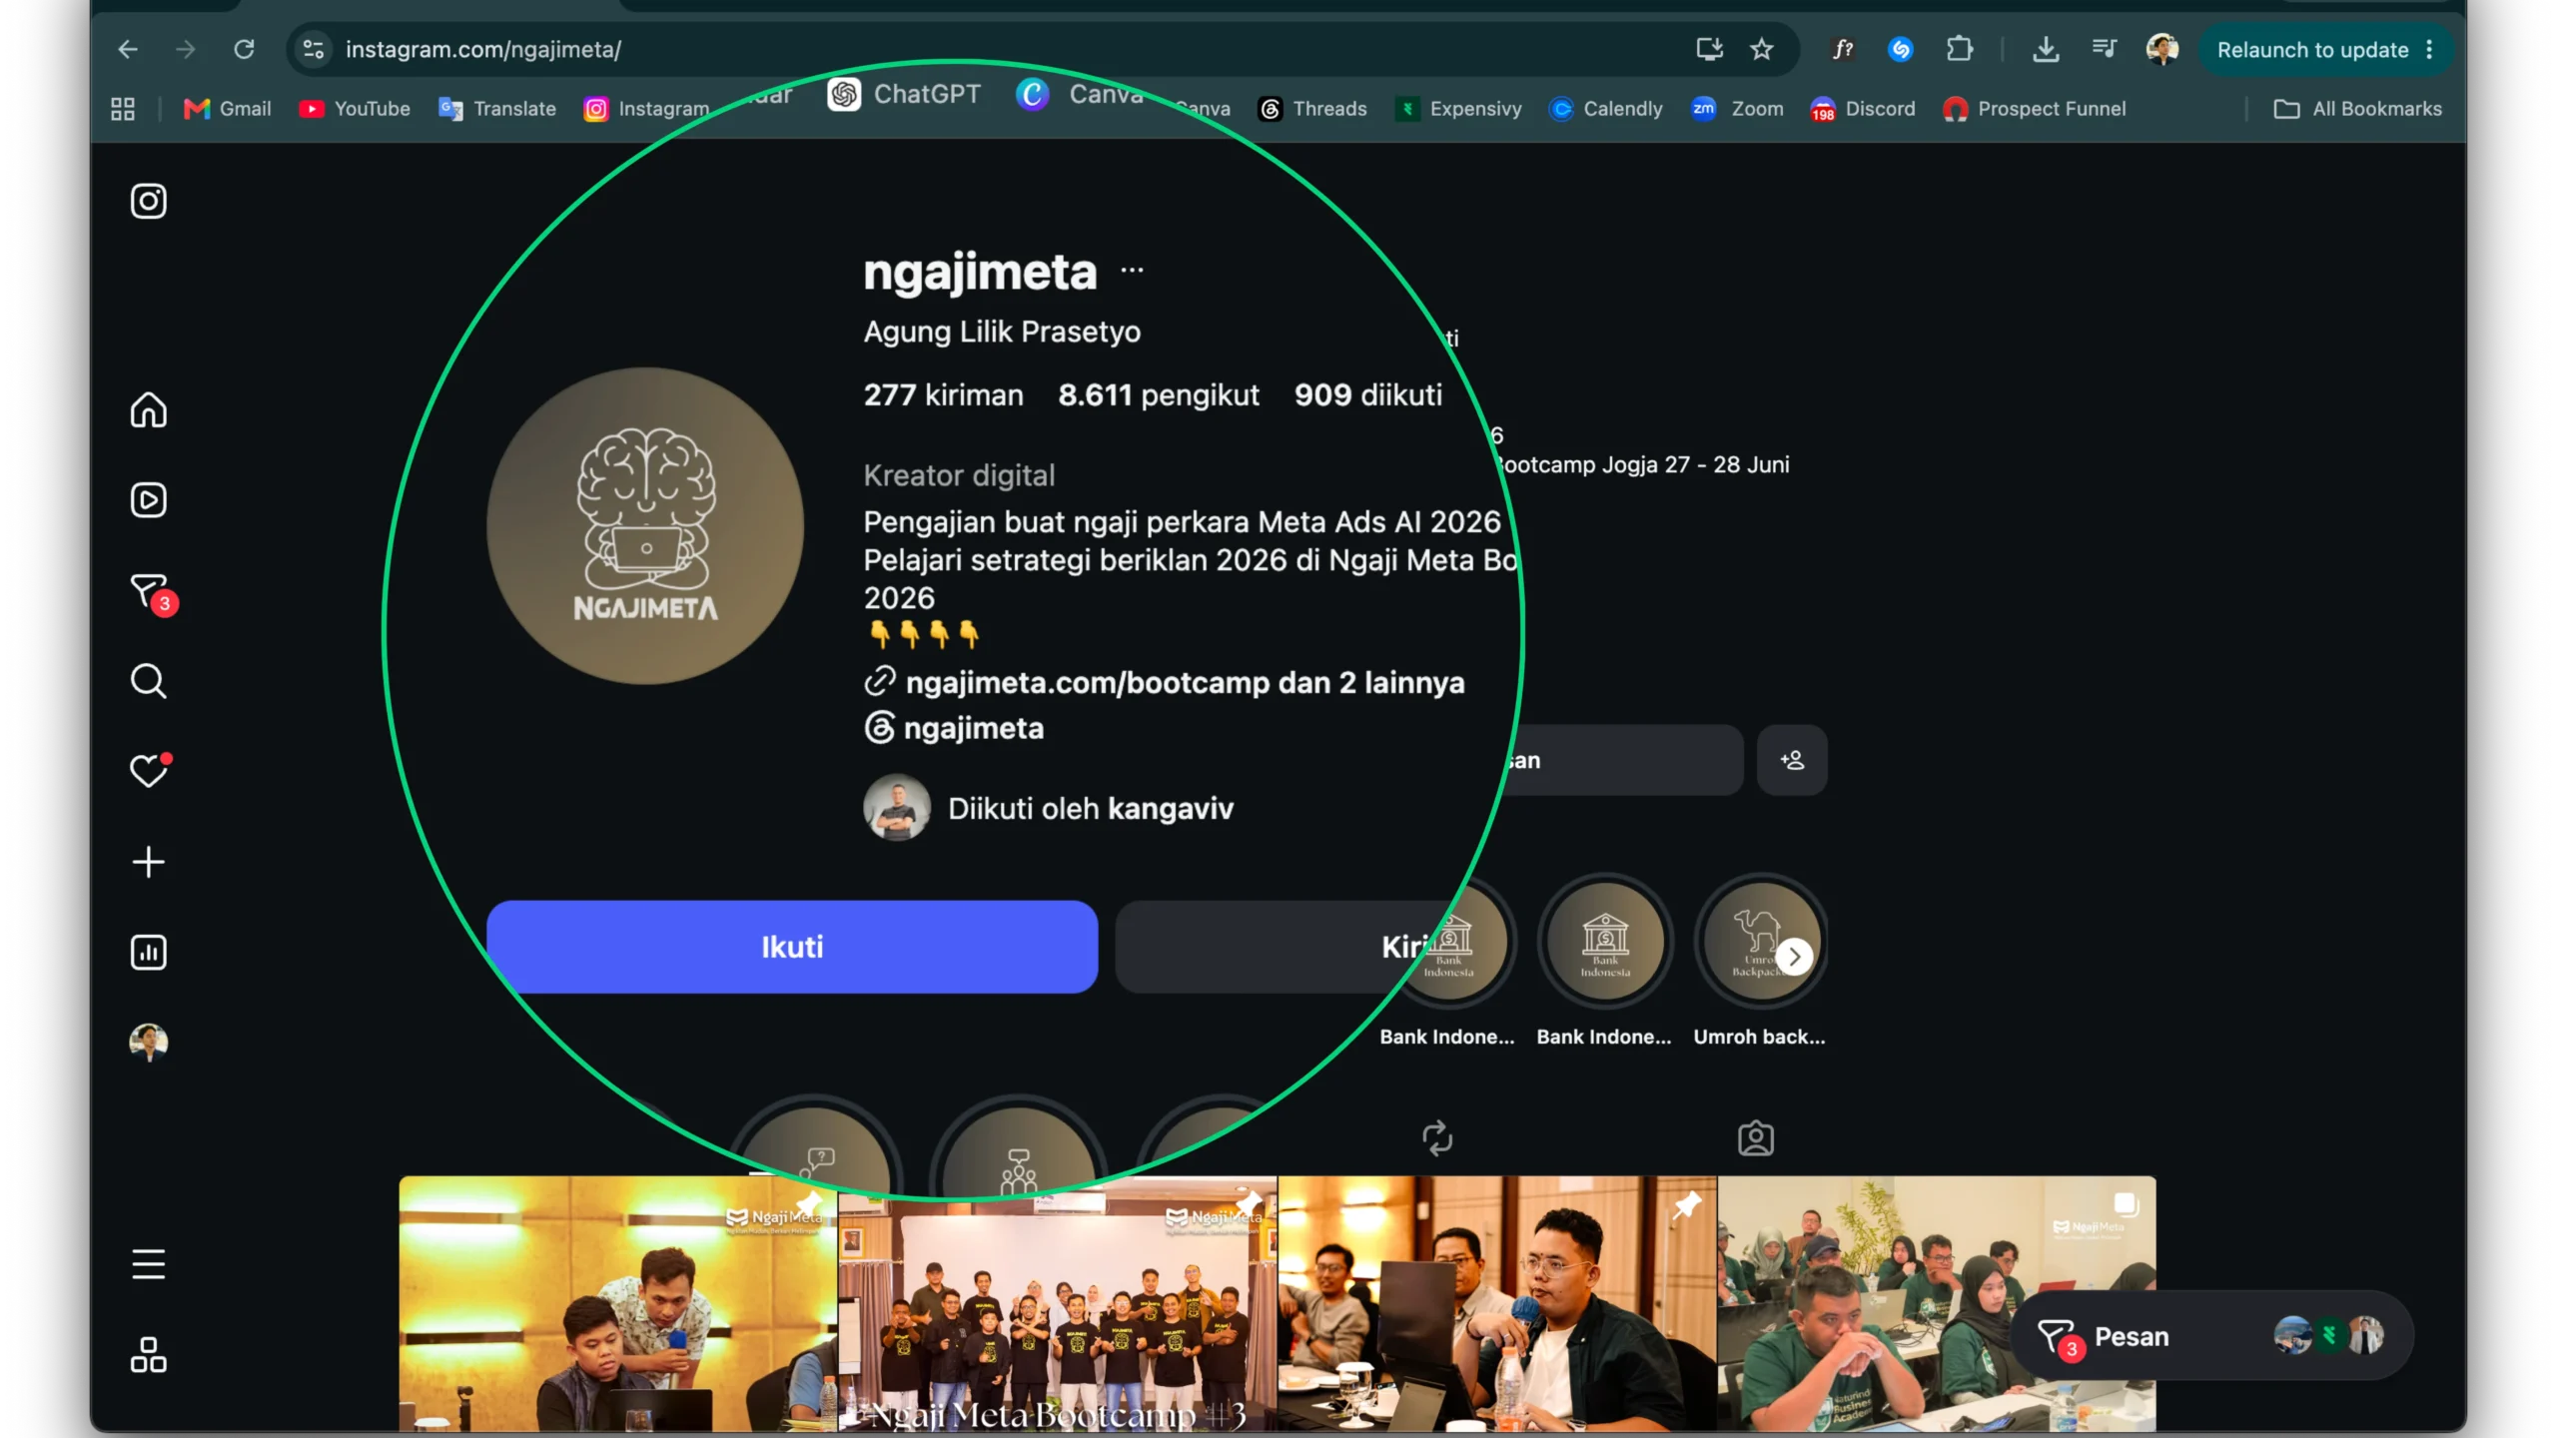
Task: Open the Translate bookmark
Action: 497,109
